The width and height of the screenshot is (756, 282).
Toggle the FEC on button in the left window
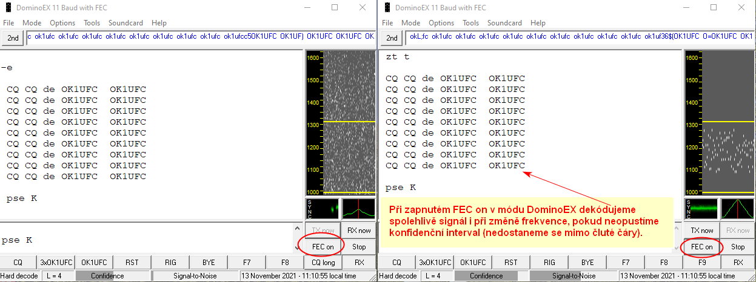(322, 246)
